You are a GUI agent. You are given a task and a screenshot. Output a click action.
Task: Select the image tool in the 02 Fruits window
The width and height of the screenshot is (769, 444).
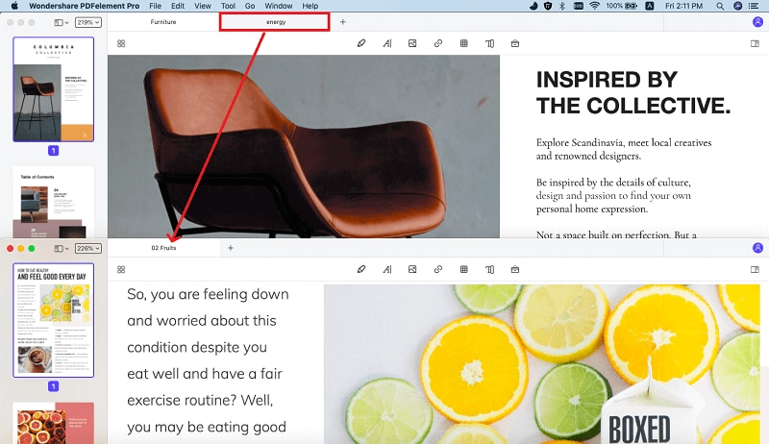(412, 269)
